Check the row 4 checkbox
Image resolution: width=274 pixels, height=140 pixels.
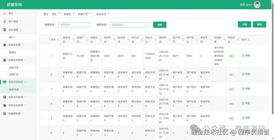click(43, 104)
